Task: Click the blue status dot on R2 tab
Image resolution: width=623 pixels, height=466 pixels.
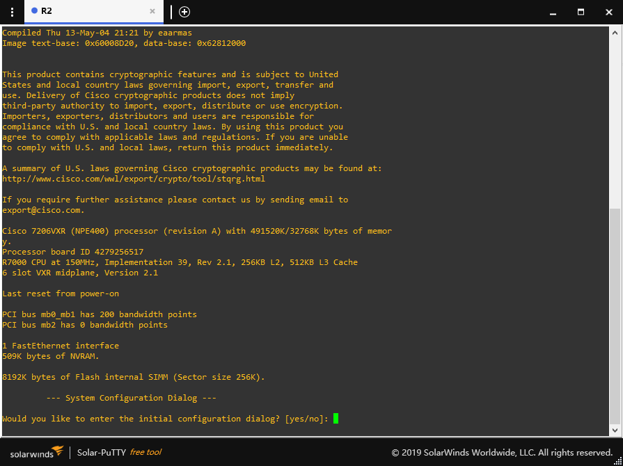Action: tap(35, 10)
